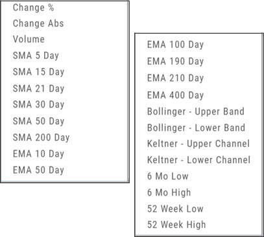Viewport: 264px width, 237px height.
Task: Click EMA 50 Day entry
Action: pos(38,170)
